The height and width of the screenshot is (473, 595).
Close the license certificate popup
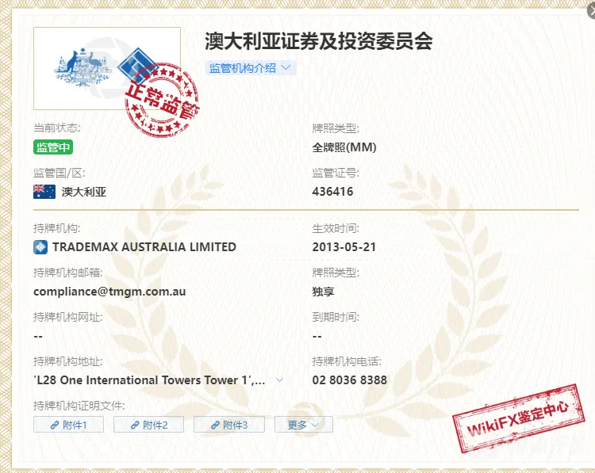click(591, 10)
